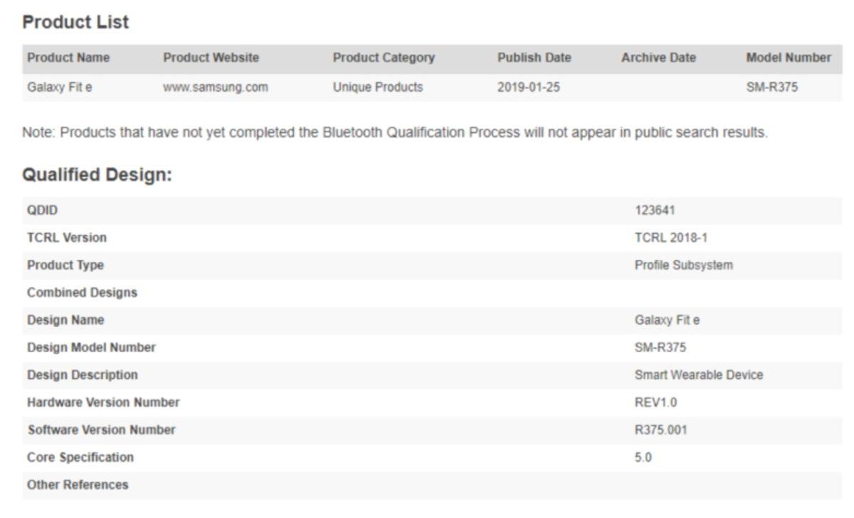Click the REV1.0 hardware version value
Screen dimensions: 854x518
click(655, 403)
